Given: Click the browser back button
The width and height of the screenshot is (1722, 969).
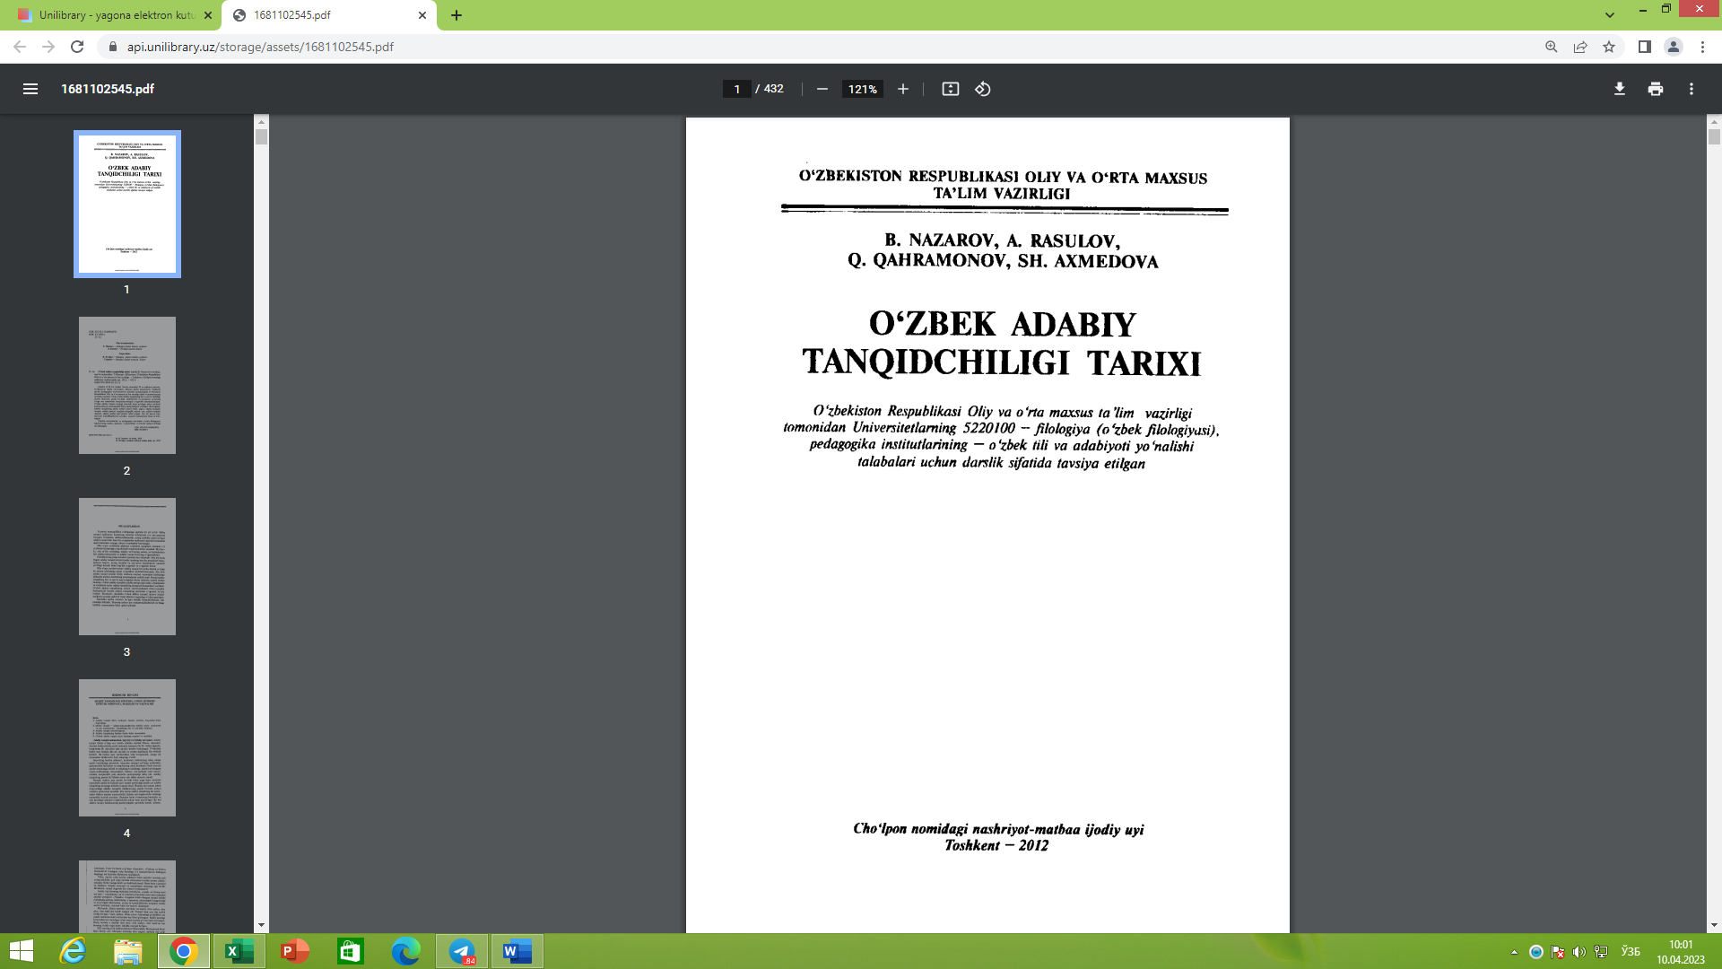Looking at the screenshot, I should 20,47.
